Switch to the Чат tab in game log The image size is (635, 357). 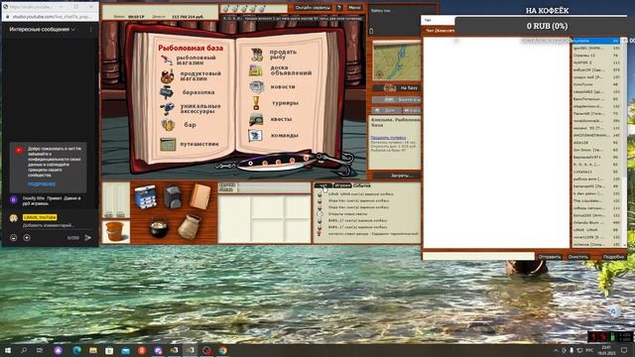tap(323, 185)
